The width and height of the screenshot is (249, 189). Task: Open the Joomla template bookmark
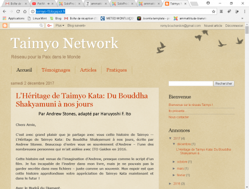click(153, 18)
